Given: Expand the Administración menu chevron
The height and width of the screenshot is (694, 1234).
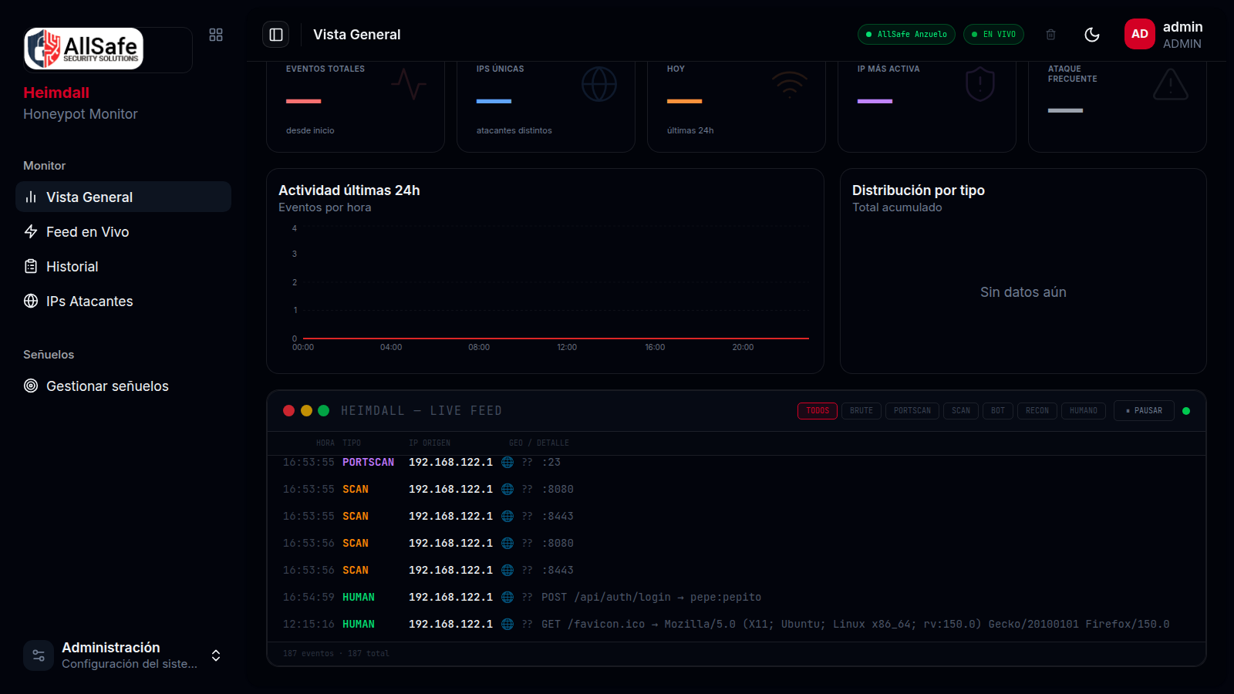Looking at the screenshot, I should (x=216, y=655).
